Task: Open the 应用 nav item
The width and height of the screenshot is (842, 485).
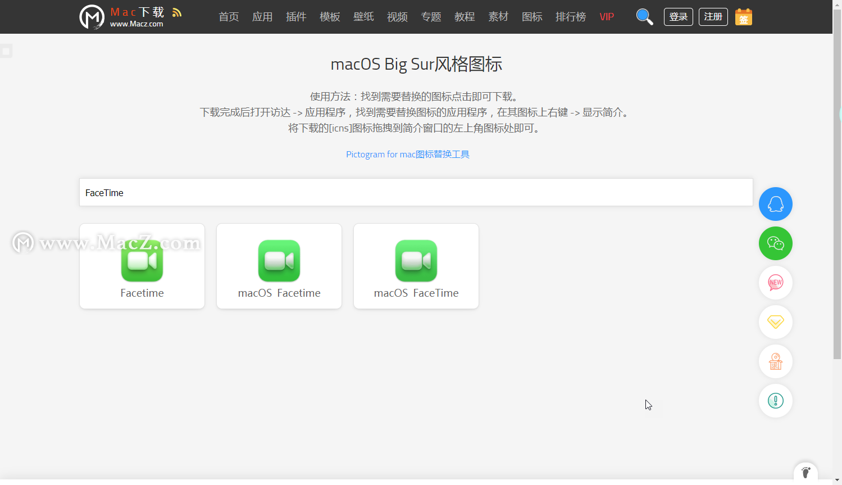Action: (262, 17)
